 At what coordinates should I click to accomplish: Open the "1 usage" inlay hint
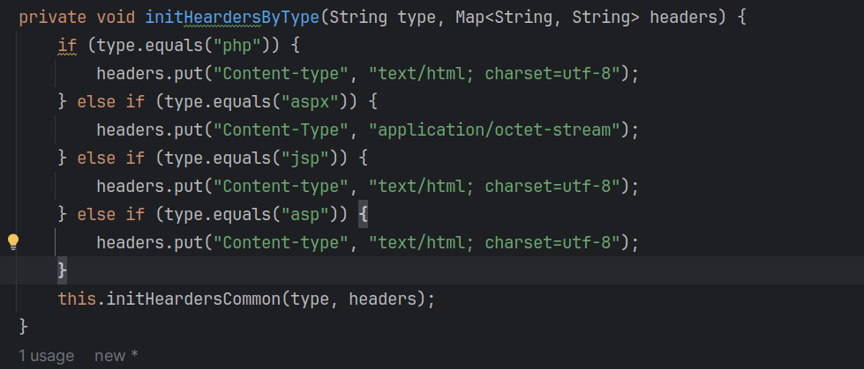[x=46, y=356]
